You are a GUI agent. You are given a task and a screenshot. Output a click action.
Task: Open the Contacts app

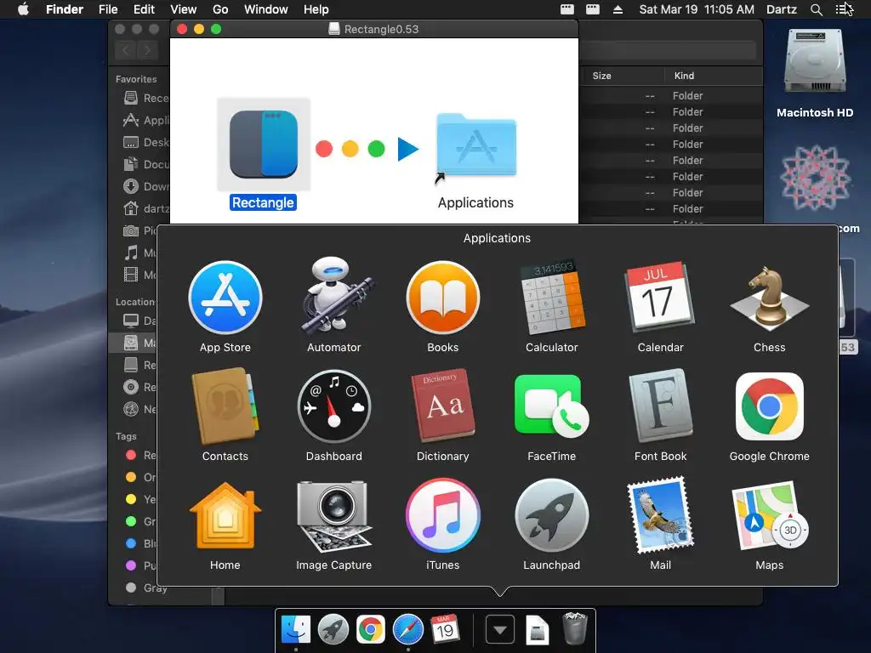click(225, 406)
